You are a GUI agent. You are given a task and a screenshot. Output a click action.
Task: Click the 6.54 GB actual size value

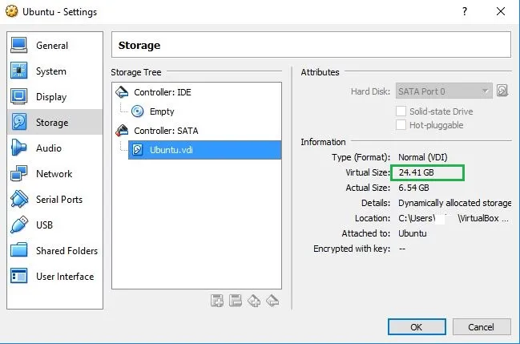pos(413,188)
